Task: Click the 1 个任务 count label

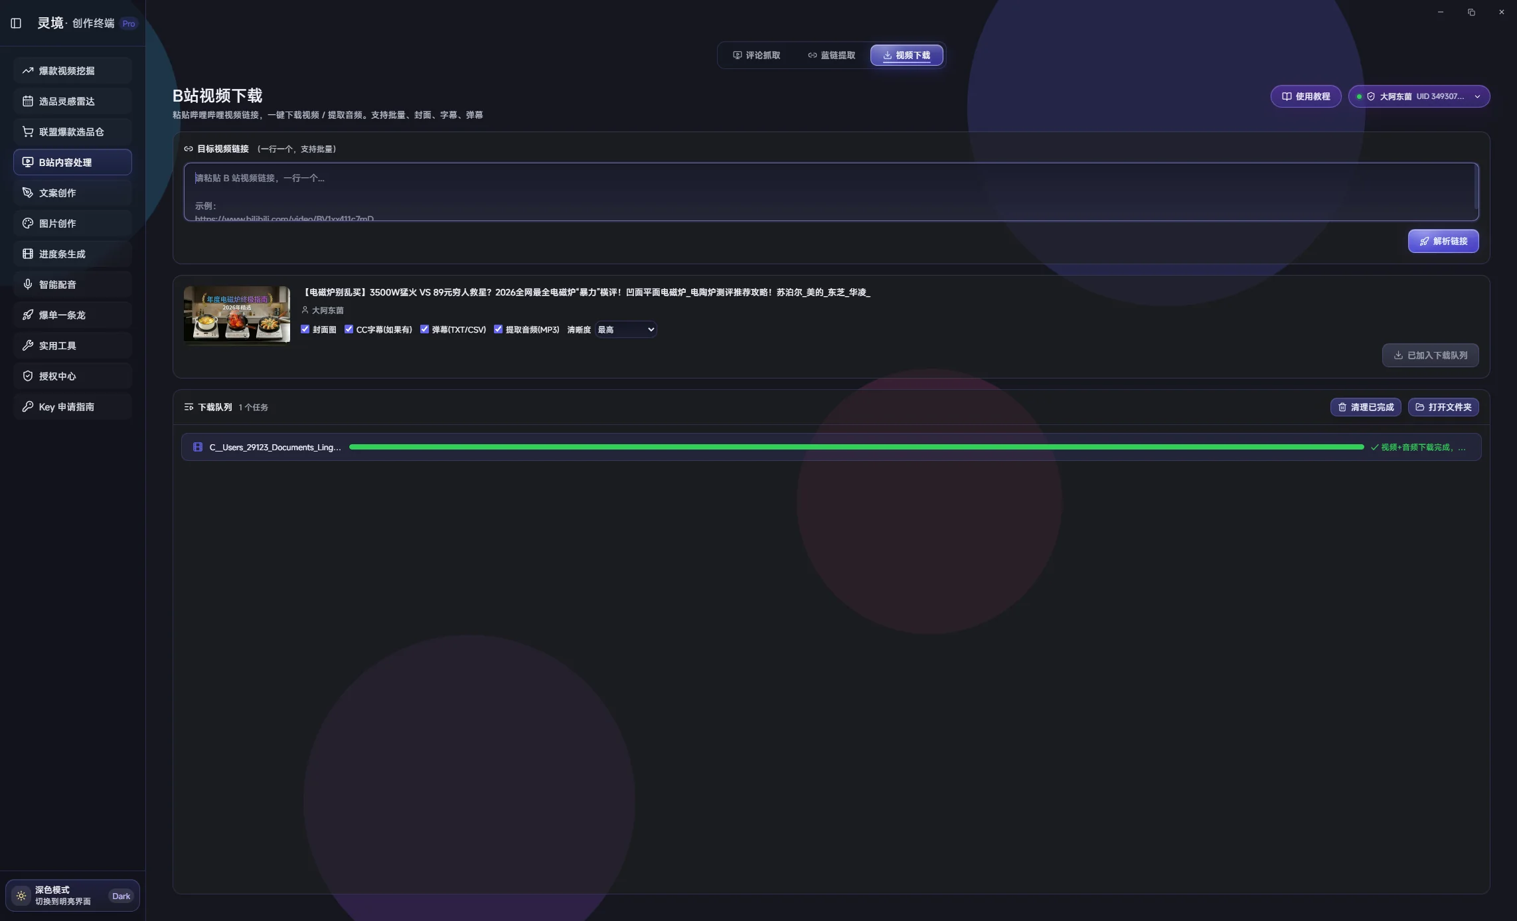Action: coord(254,407)
